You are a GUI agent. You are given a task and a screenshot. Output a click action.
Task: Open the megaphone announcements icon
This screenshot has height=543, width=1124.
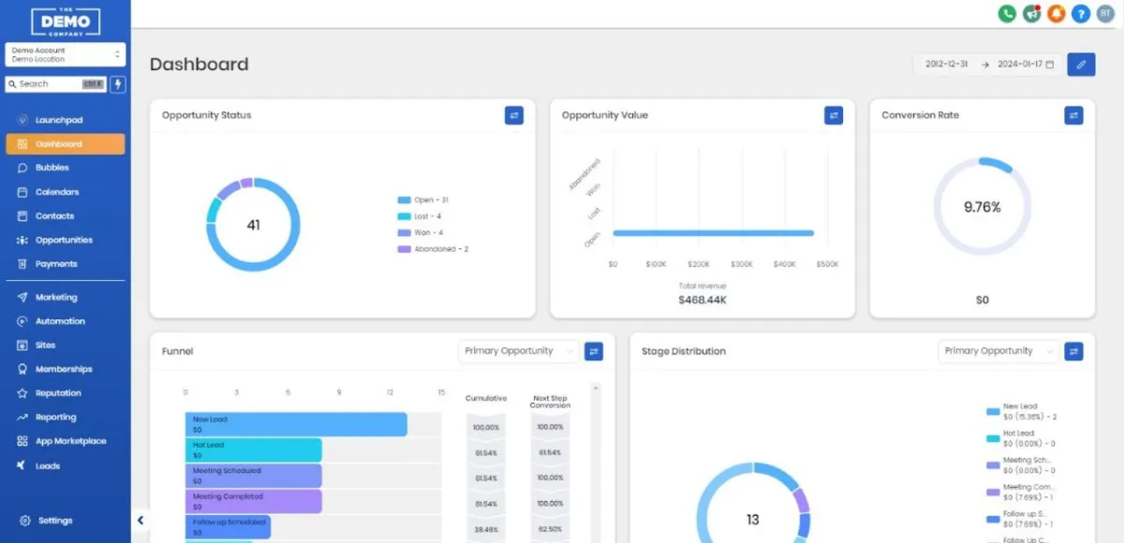tap(1032, 14)
